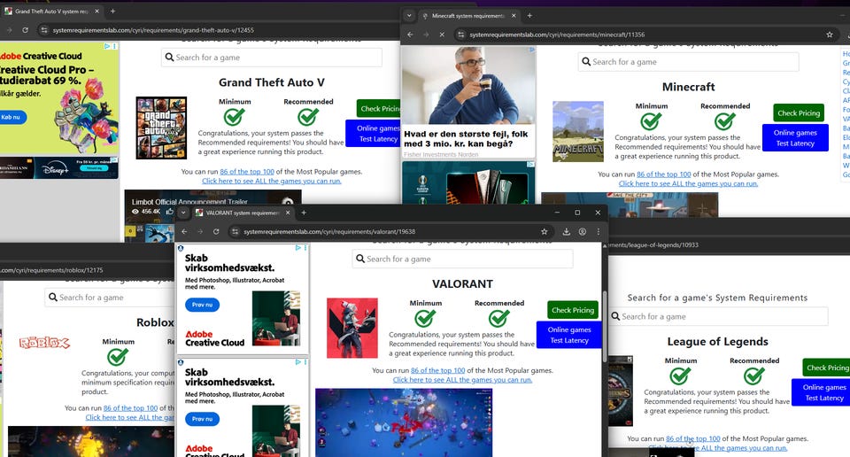Click Check Pricing in the Grand Theft Auto V window

tap(378, 108)
